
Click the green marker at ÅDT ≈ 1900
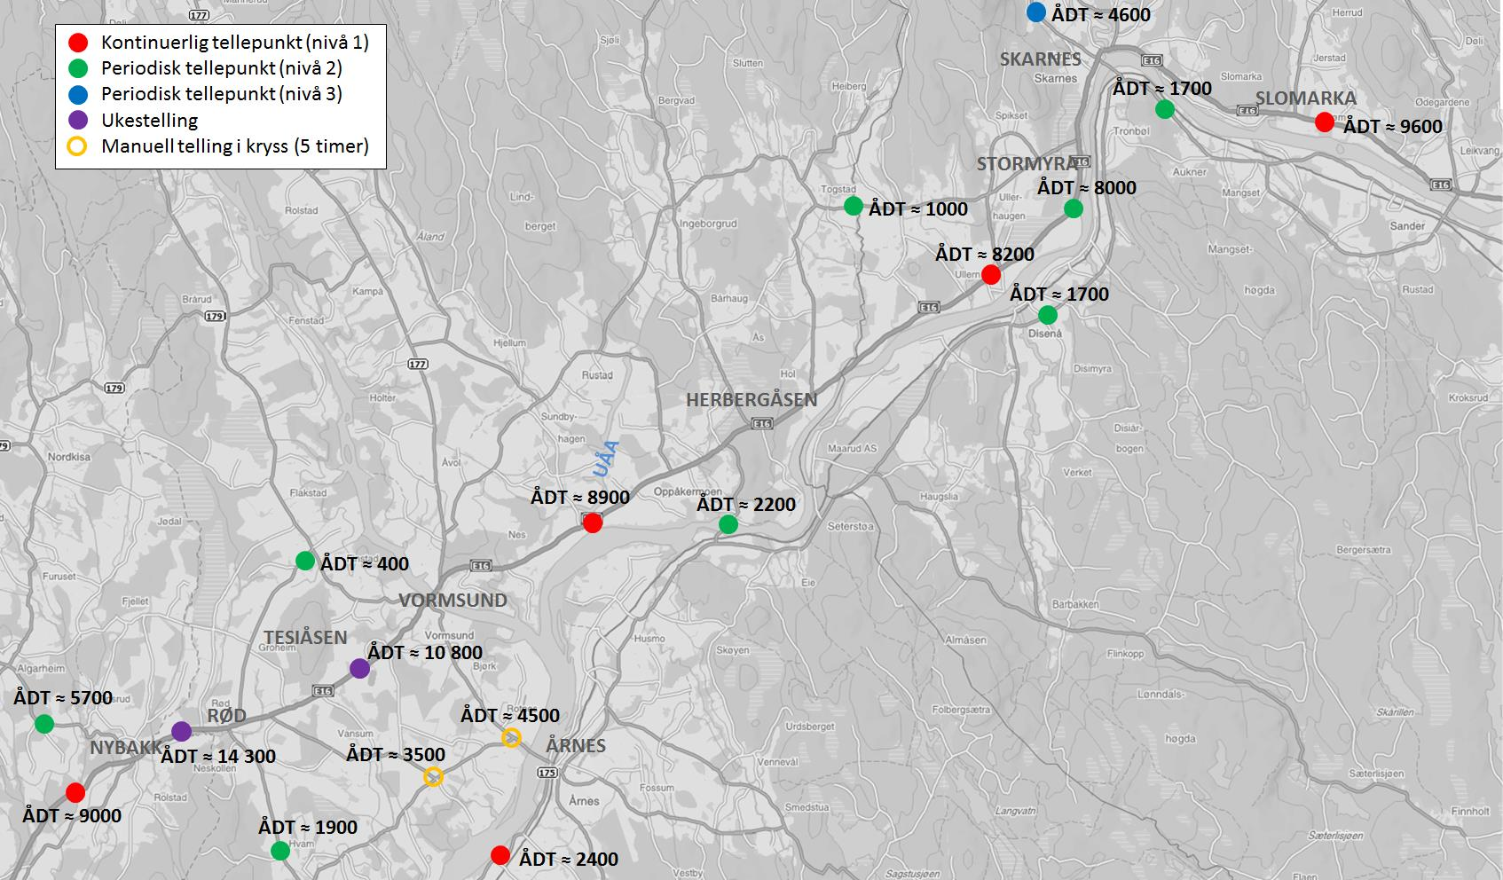(280, 851)
